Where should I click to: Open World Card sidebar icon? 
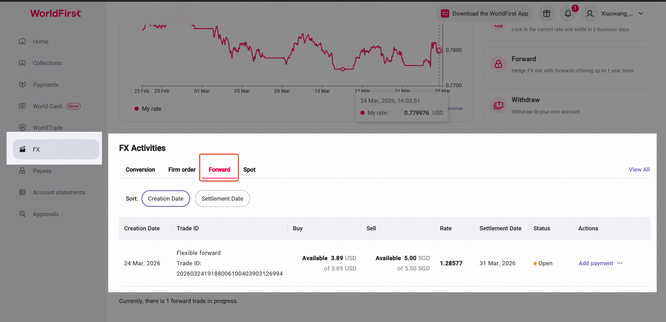pos(22,106)
